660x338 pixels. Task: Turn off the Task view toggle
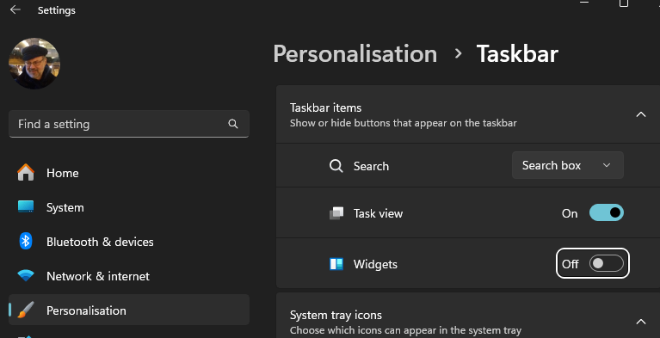(606, 213)
